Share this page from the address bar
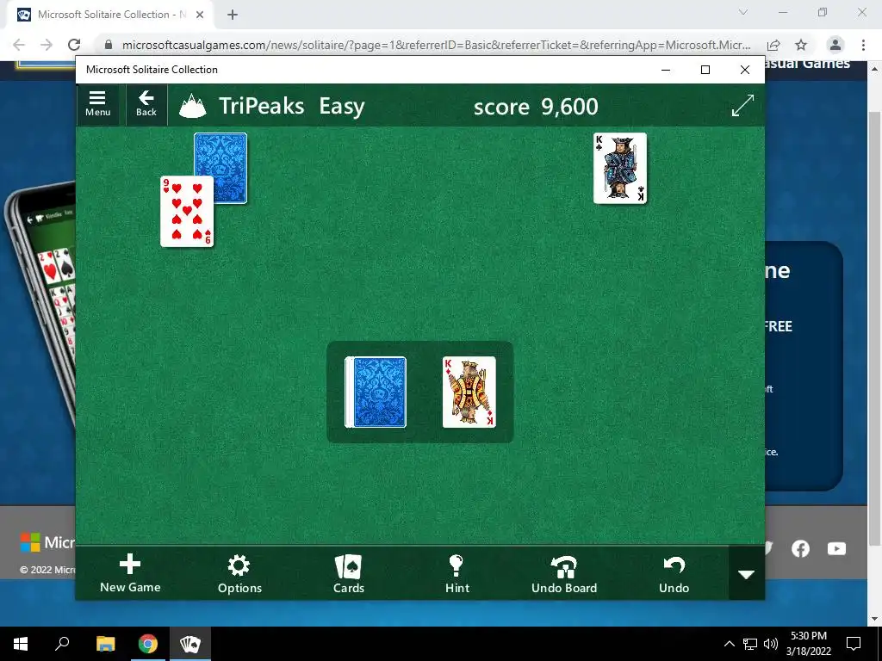Screen dimensions: 882x661 [x=773, y=45]
